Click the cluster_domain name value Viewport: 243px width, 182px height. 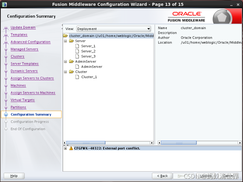(x=193, y=28)
